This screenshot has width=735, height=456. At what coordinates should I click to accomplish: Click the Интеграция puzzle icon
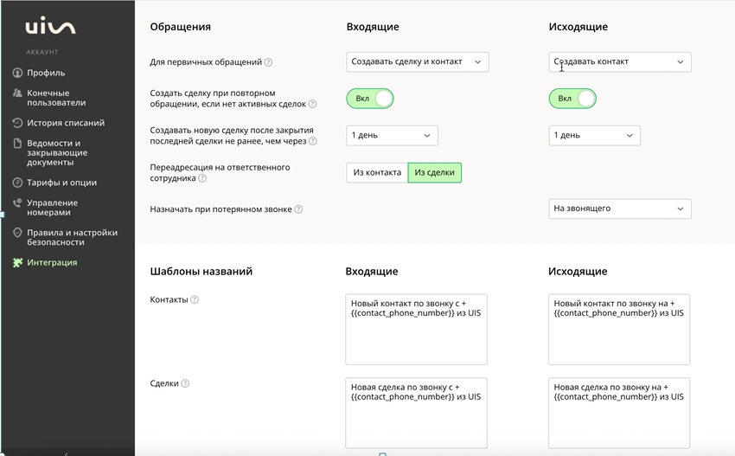point(17,262)
